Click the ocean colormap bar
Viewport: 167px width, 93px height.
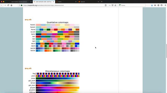[x=57, y=78]
